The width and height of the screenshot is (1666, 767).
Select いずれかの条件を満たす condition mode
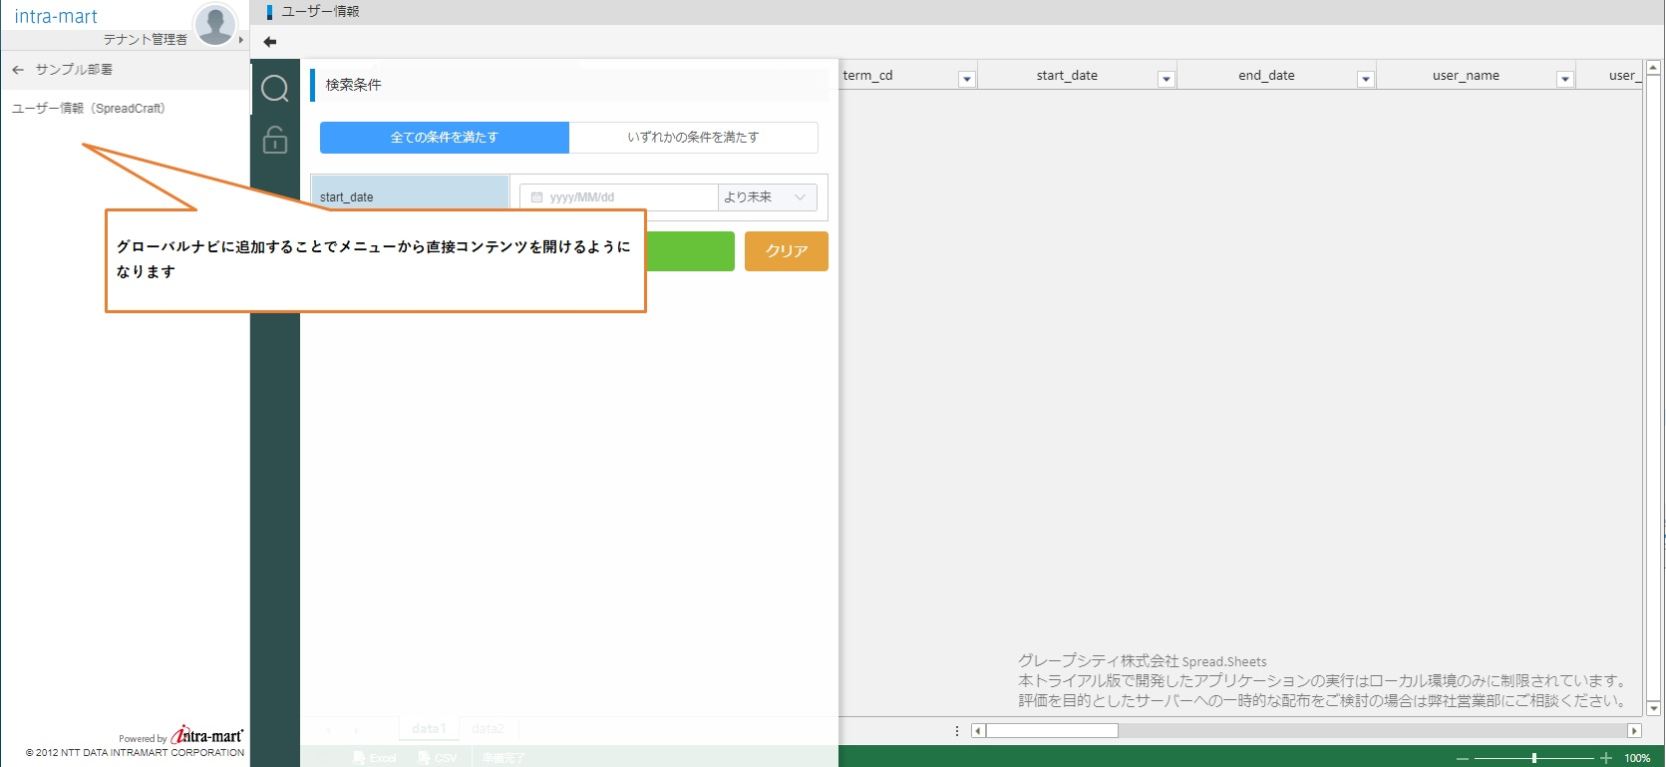[x=693, y=138]
